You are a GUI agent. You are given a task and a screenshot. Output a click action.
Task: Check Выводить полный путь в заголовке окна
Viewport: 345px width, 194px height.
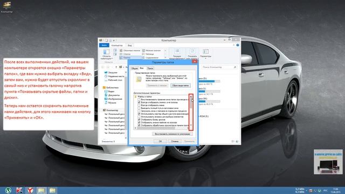(139, 108)
